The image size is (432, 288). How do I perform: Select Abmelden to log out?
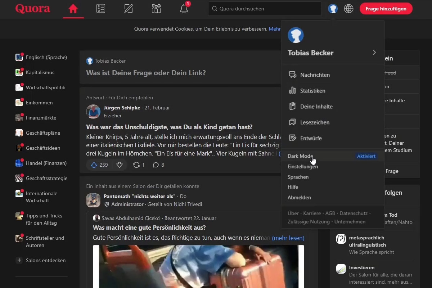coord(299,198)
